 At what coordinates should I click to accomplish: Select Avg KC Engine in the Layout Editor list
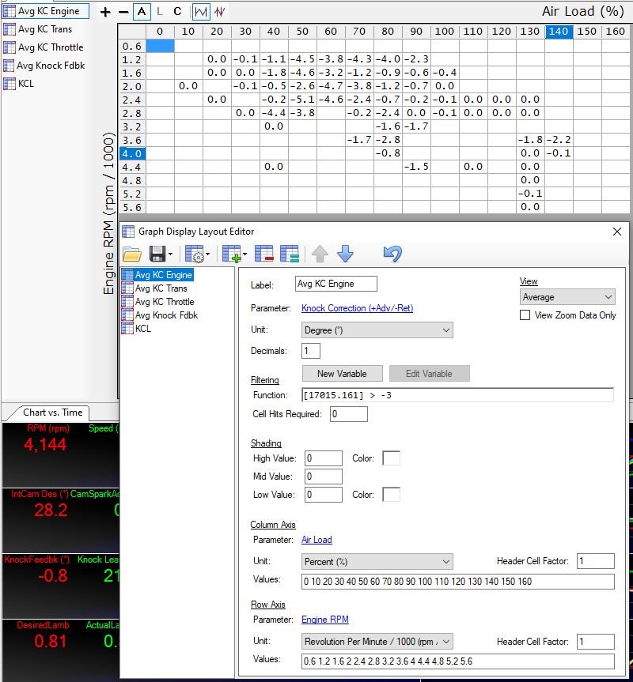point(157,275)
